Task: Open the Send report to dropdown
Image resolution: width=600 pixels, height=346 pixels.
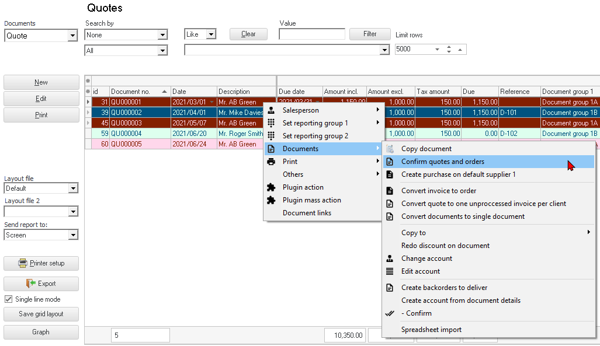Action: tap(72, 235)
